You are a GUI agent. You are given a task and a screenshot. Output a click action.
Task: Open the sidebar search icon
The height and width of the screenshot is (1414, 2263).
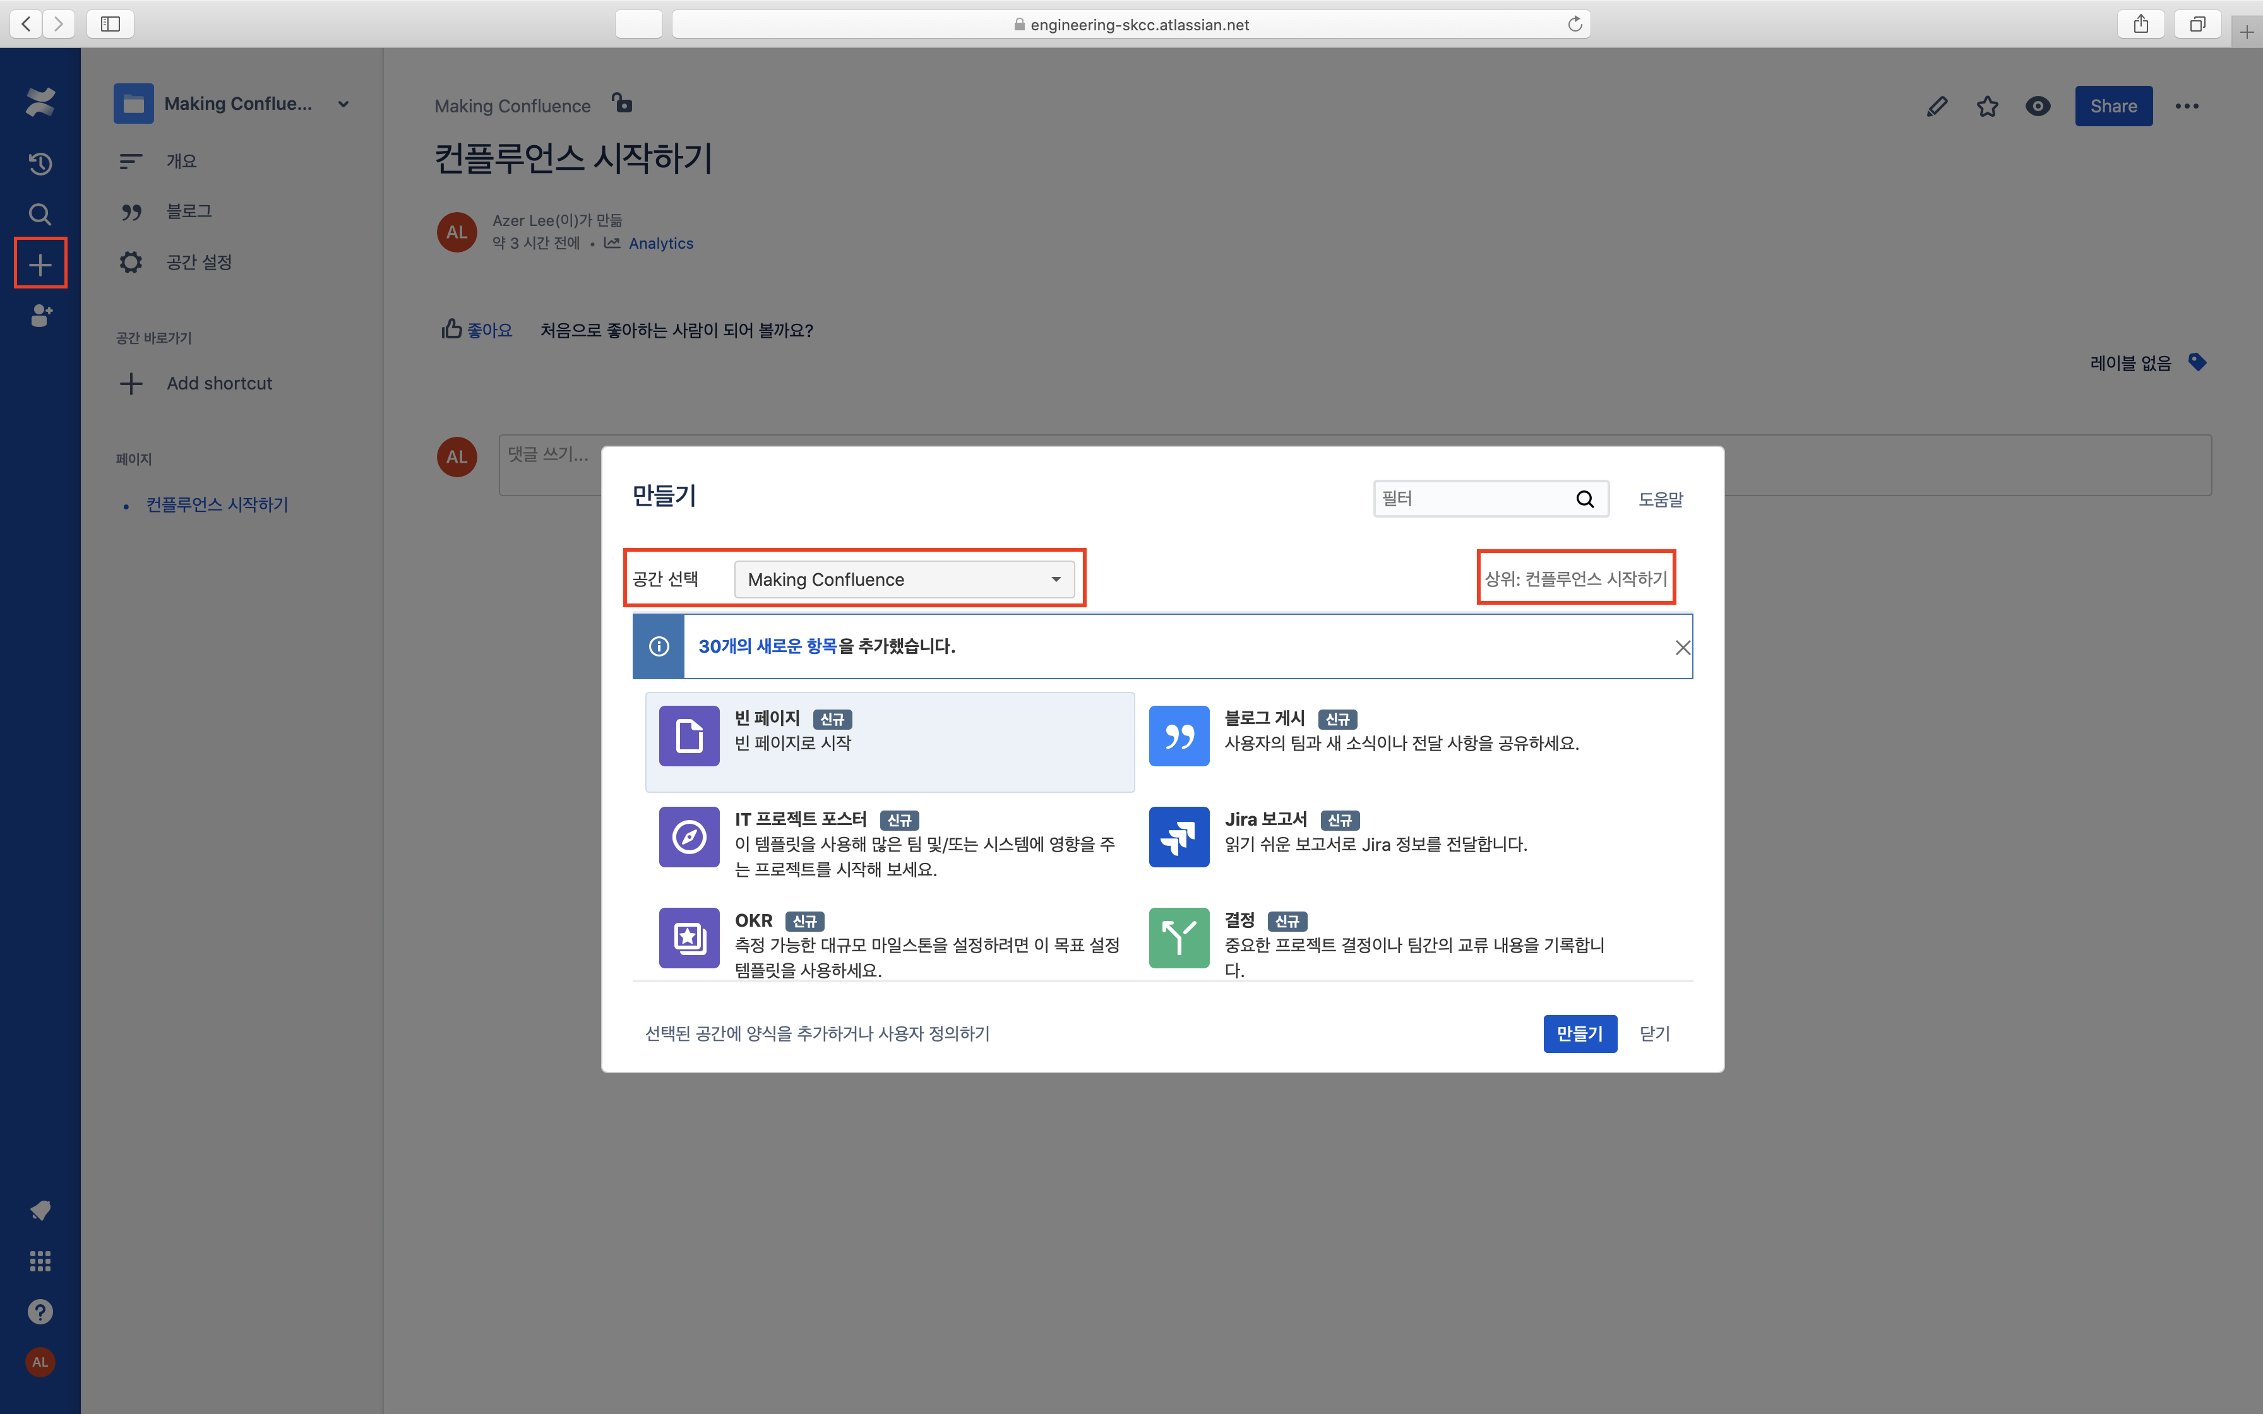click(40, 214)
